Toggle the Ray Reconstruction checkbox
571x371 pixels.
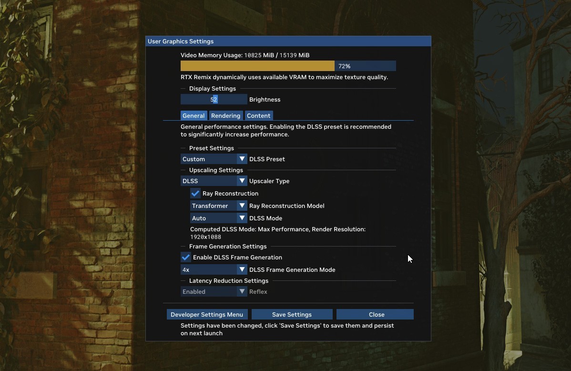pos(195,193)
